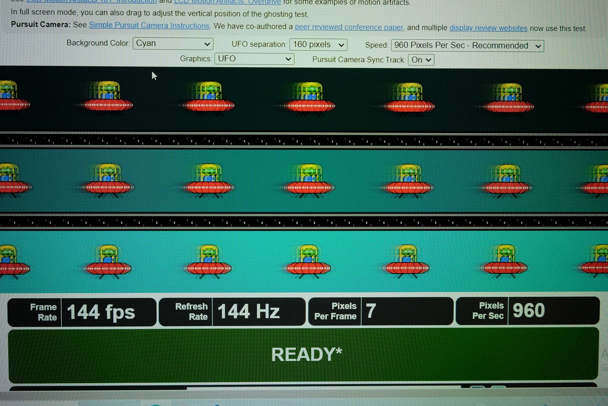This screenshot has height=406, width=608.
Task: Open the Graphics dropdown showing UFO
Action: click(x=254, y=59)
